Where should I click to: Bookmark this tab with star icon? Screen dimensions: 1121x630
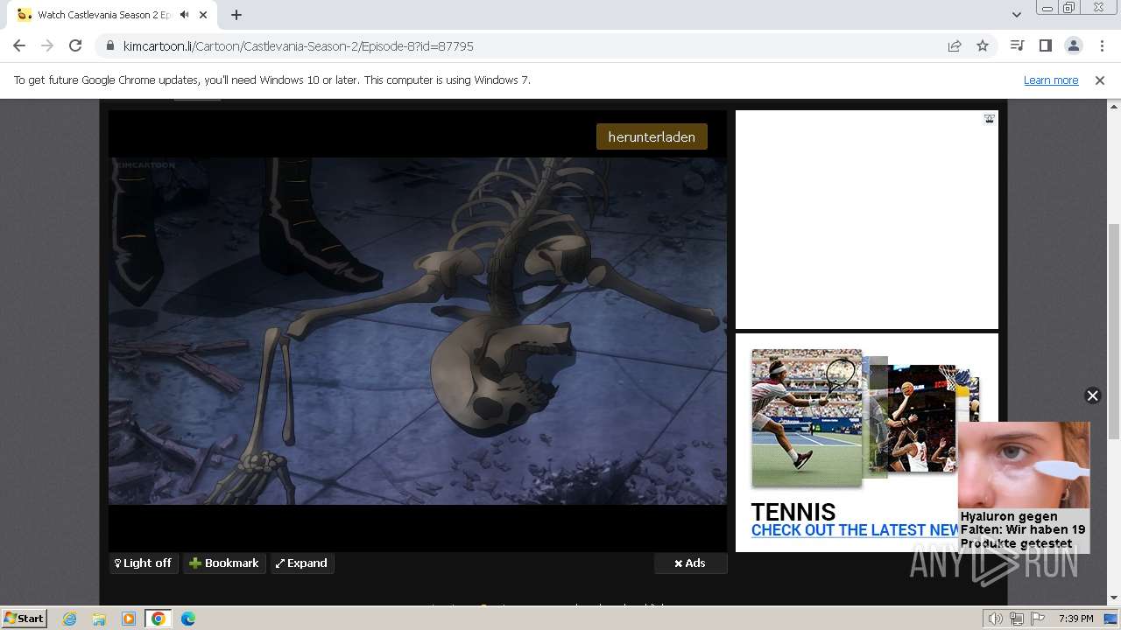[x=983, y=45]
